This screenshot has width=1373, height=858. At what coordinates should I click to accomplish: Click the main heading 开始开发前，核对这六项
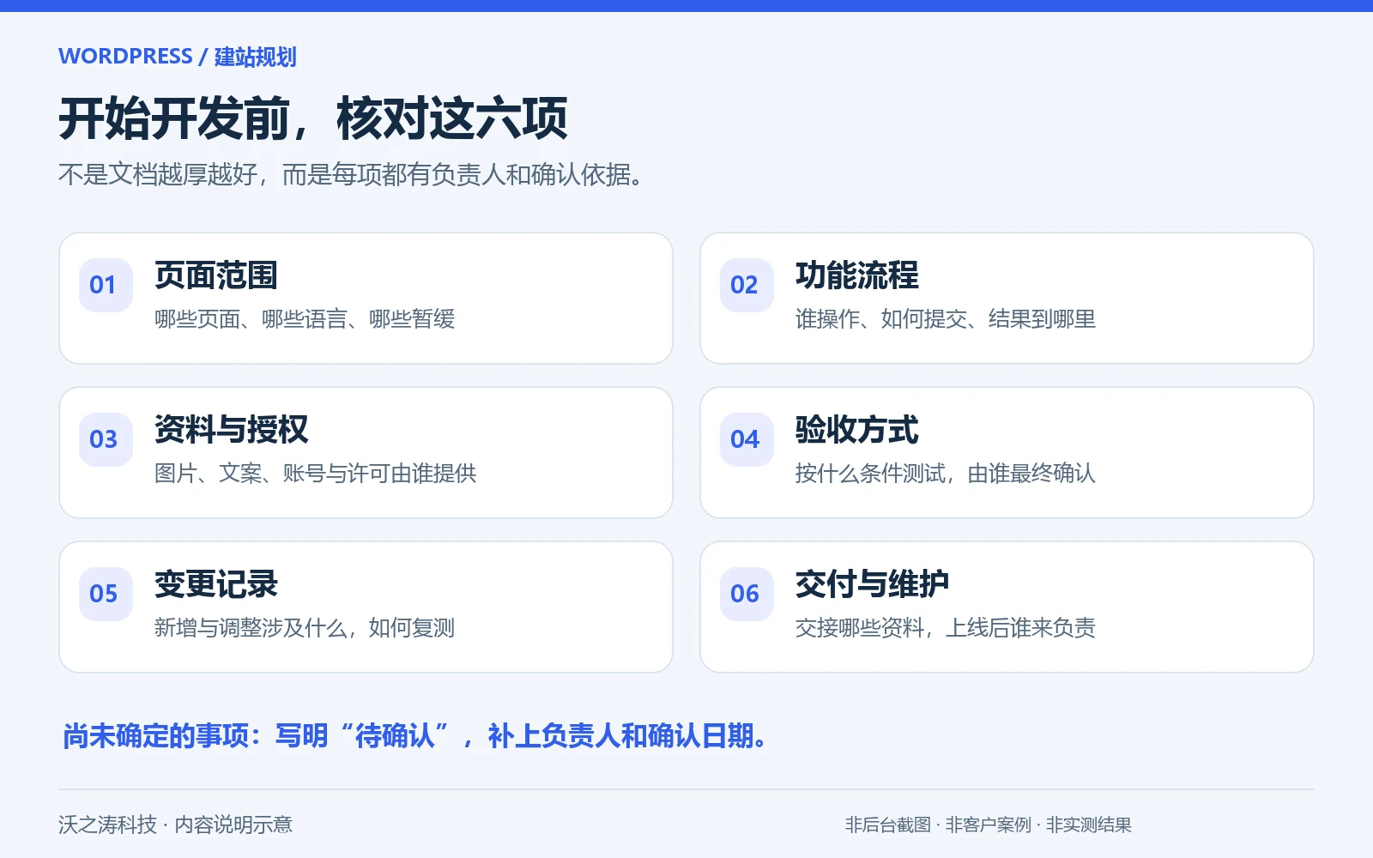313,118
